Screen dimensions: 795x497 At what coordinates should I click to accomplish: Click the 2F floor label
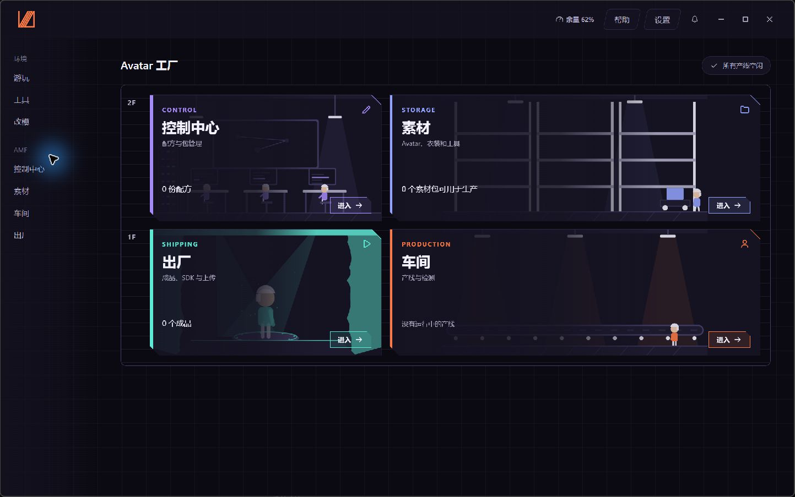coord(132,102)
